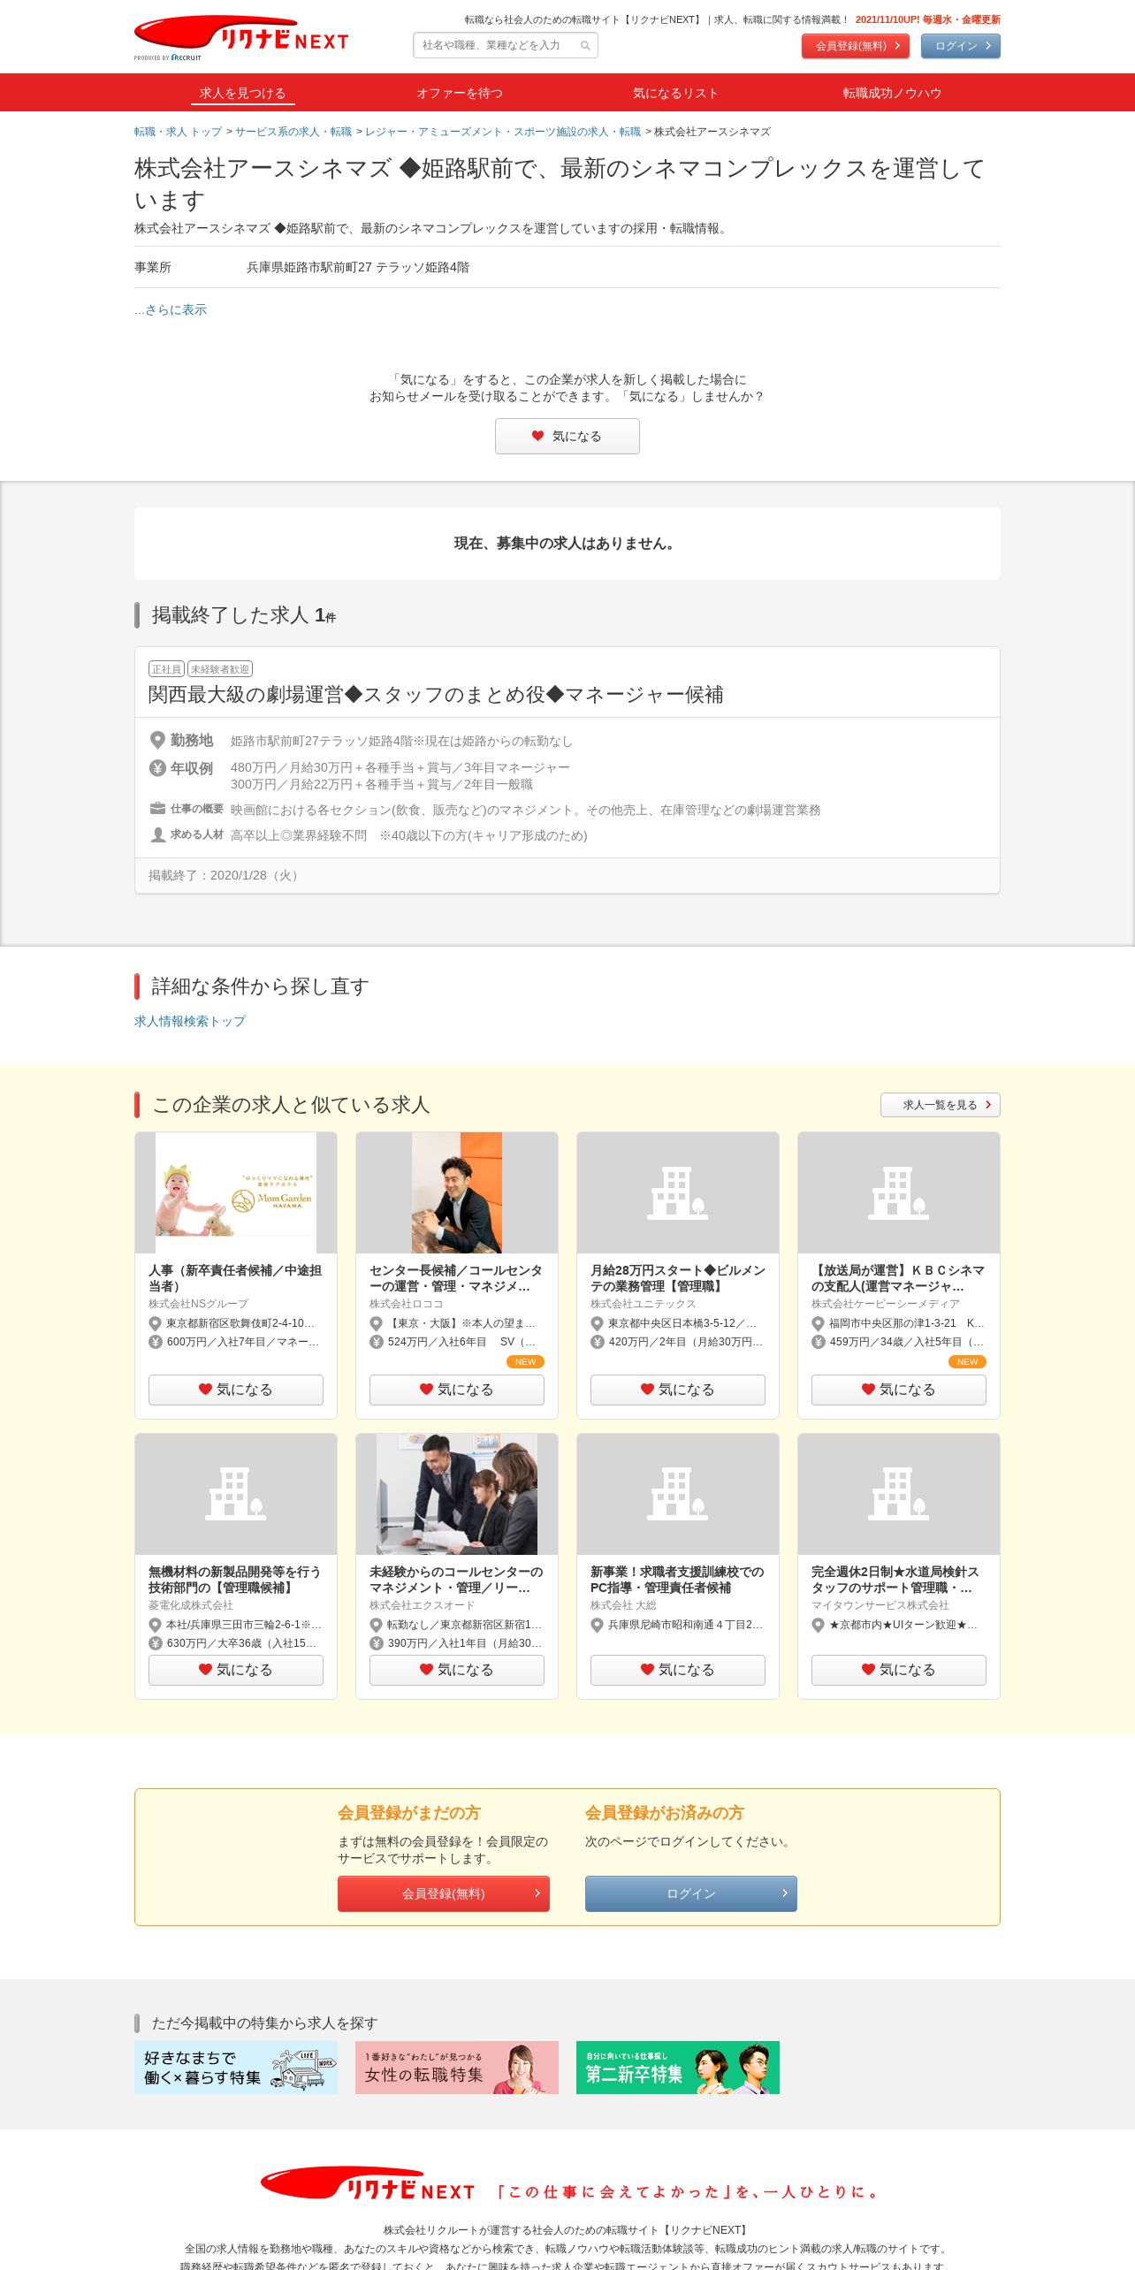This screenshot has width=1135, height=2270.
Task: Open the 気になるリスト tab
Action: click(675, 93)
